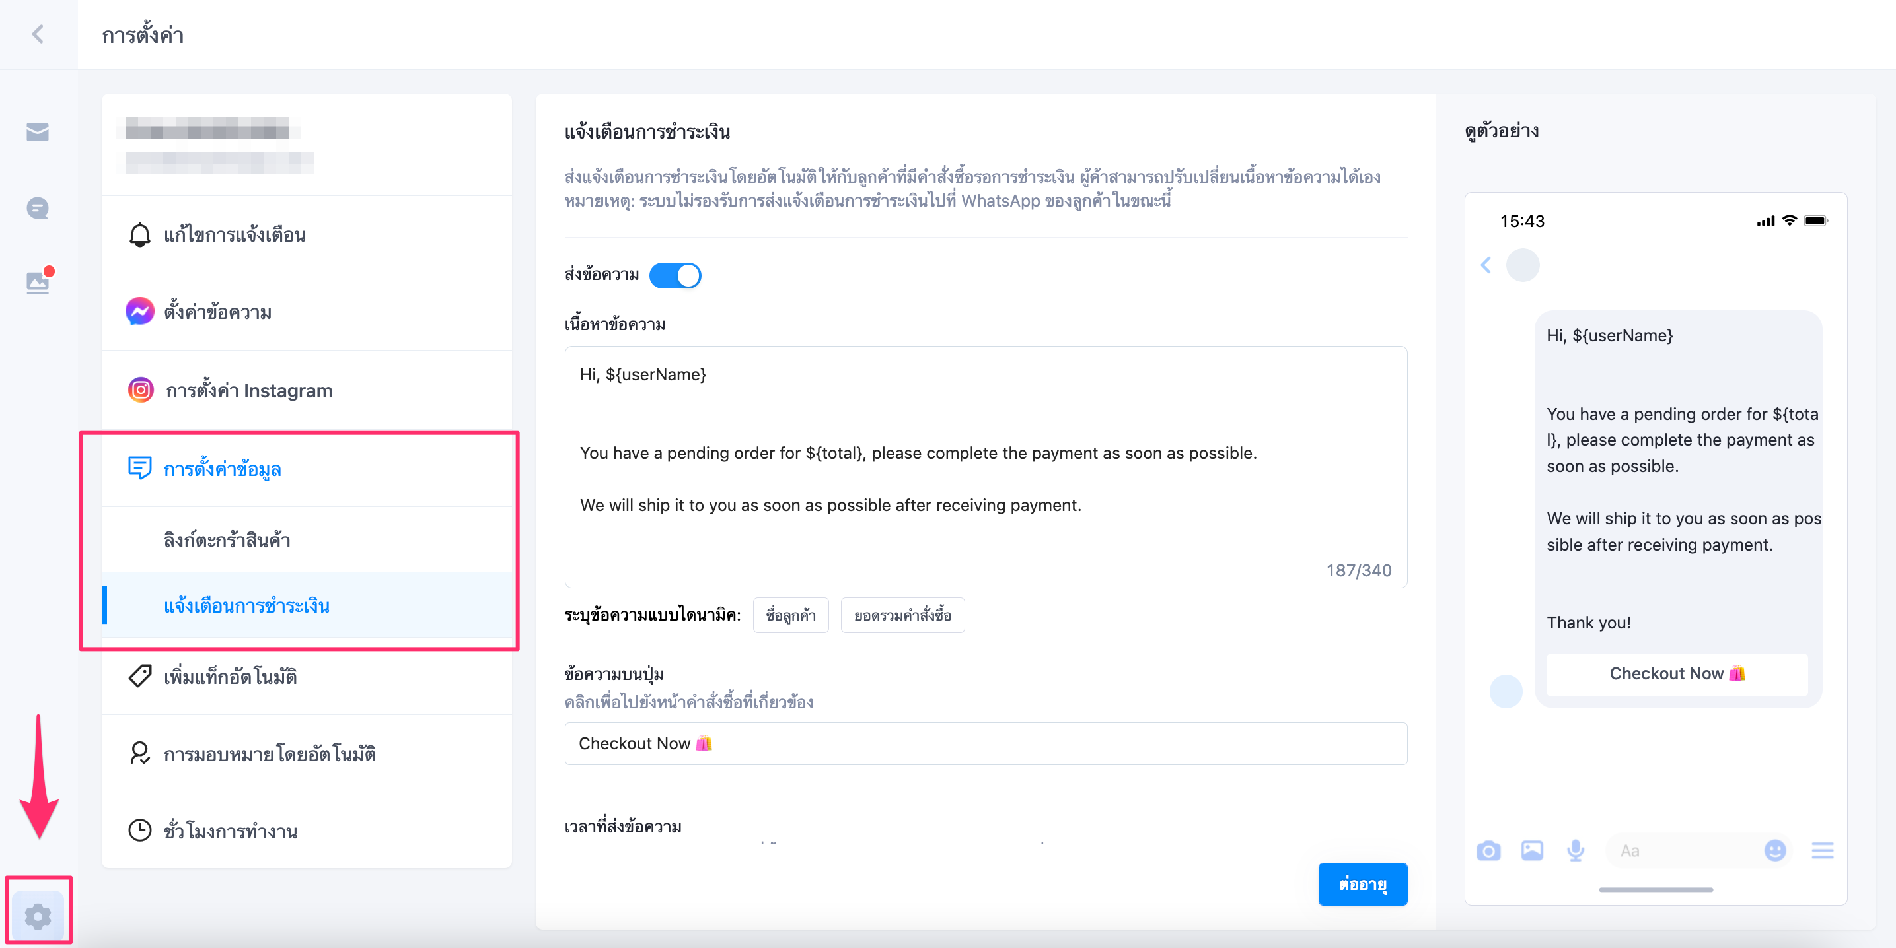Click into the message content text area
The height and width of the screenshot is (948, 1896).
pyautogui.click(x=986, y=467)
